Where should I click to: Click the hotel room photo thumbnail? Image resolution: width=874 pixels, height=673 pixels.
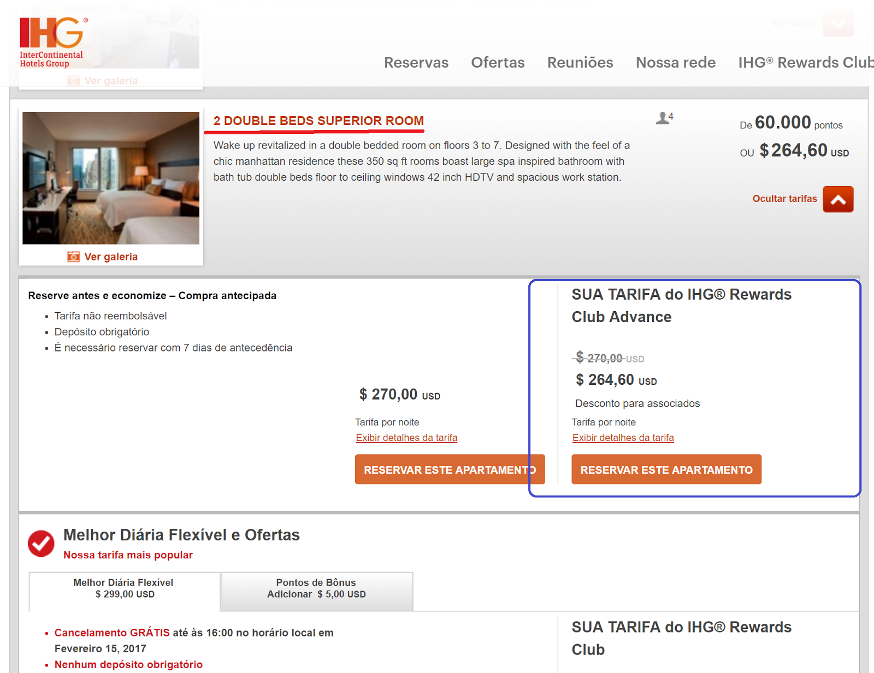(111, 178)
